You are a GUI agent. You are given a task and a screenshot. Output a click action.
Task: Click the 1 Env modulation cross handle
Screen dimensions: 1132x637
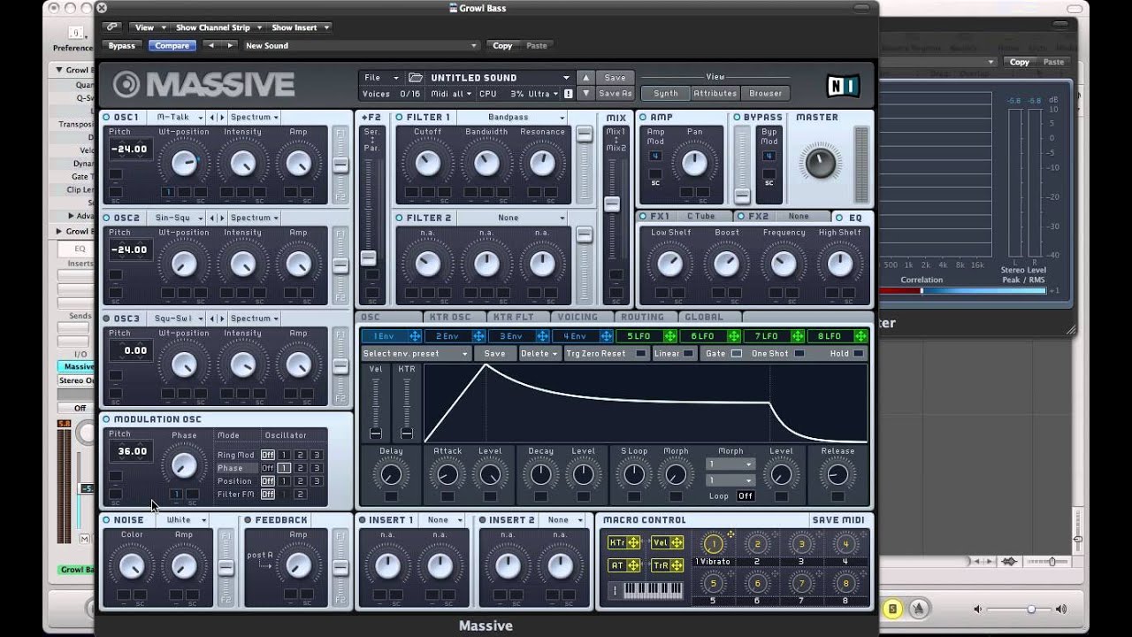[414, 336]
